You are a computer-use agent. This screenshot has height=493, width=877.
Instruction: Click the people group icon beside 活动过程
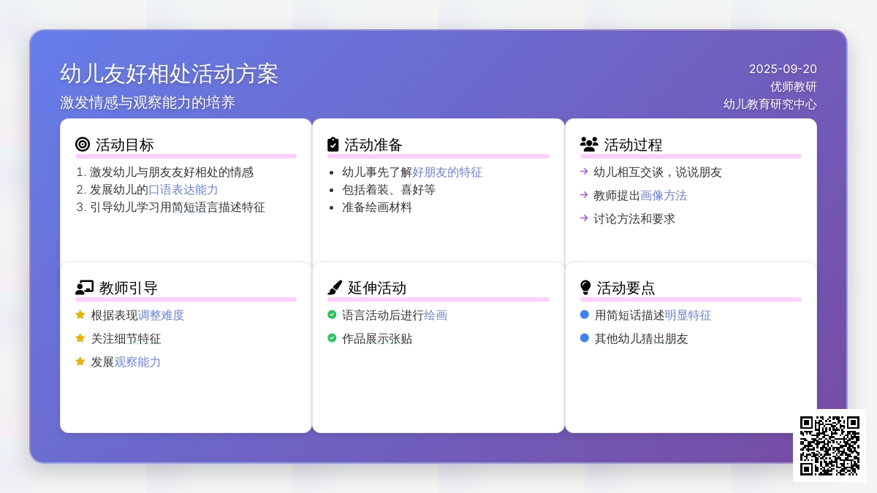[x=588, y=145]
